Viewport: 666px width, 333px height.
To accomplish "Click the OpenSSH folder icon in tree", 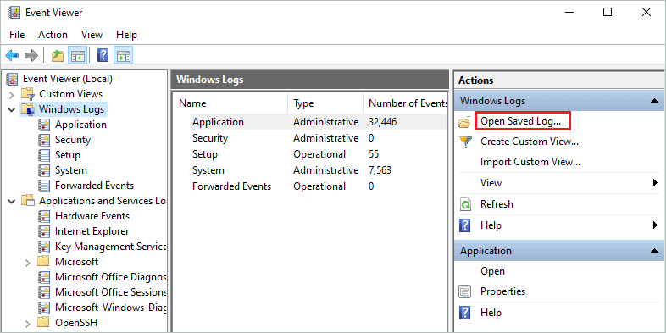I will coord(44,322).
